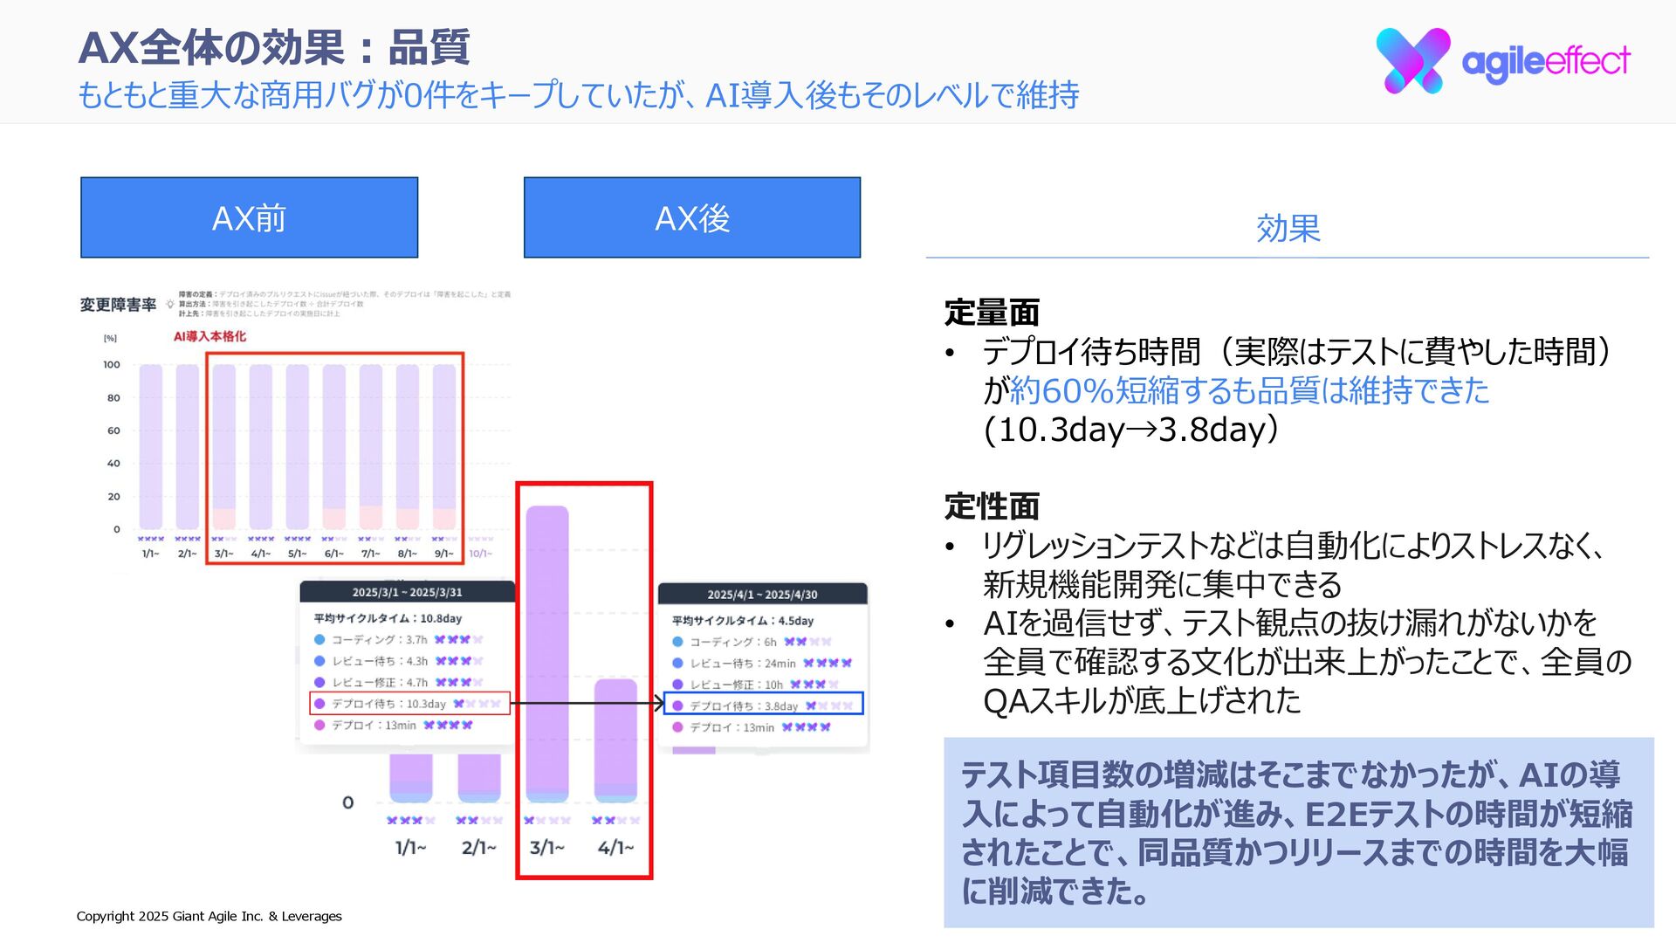Click the AI導入本格化 red label

pyautogui.click(x=209, y=336)
